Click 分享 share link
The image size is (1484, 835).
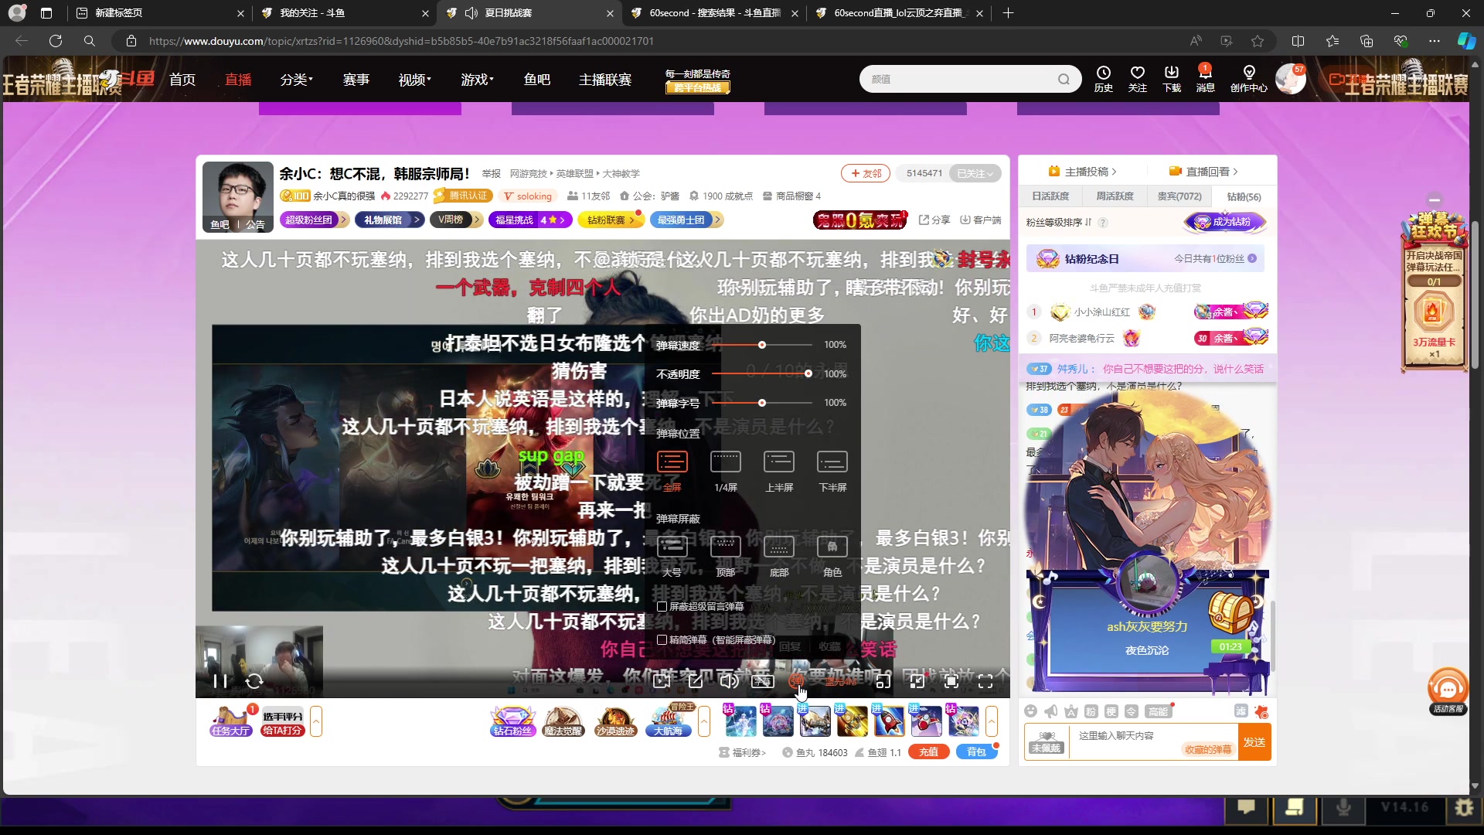[934, 220]
